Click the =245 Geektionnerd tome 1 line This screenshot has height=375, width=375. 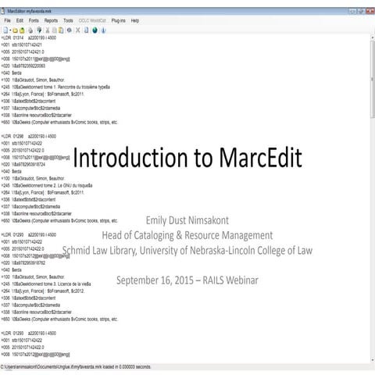55,87
